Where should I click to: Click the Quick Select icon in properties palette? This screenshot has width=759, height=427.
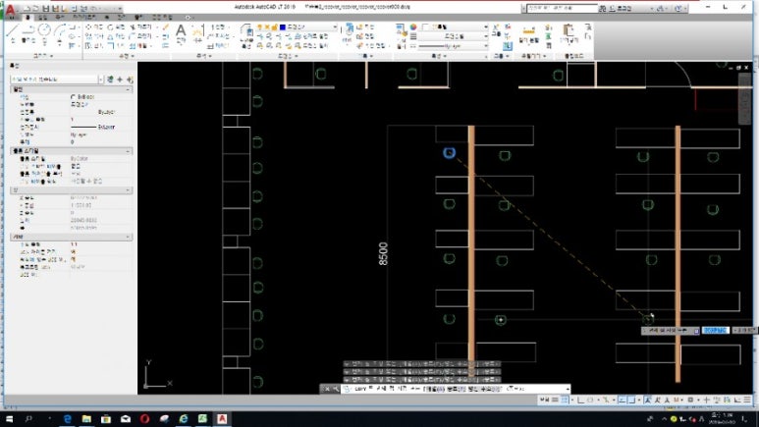130,79
